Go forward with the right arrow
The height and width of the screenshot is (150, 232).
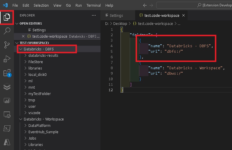click(151, 6)
